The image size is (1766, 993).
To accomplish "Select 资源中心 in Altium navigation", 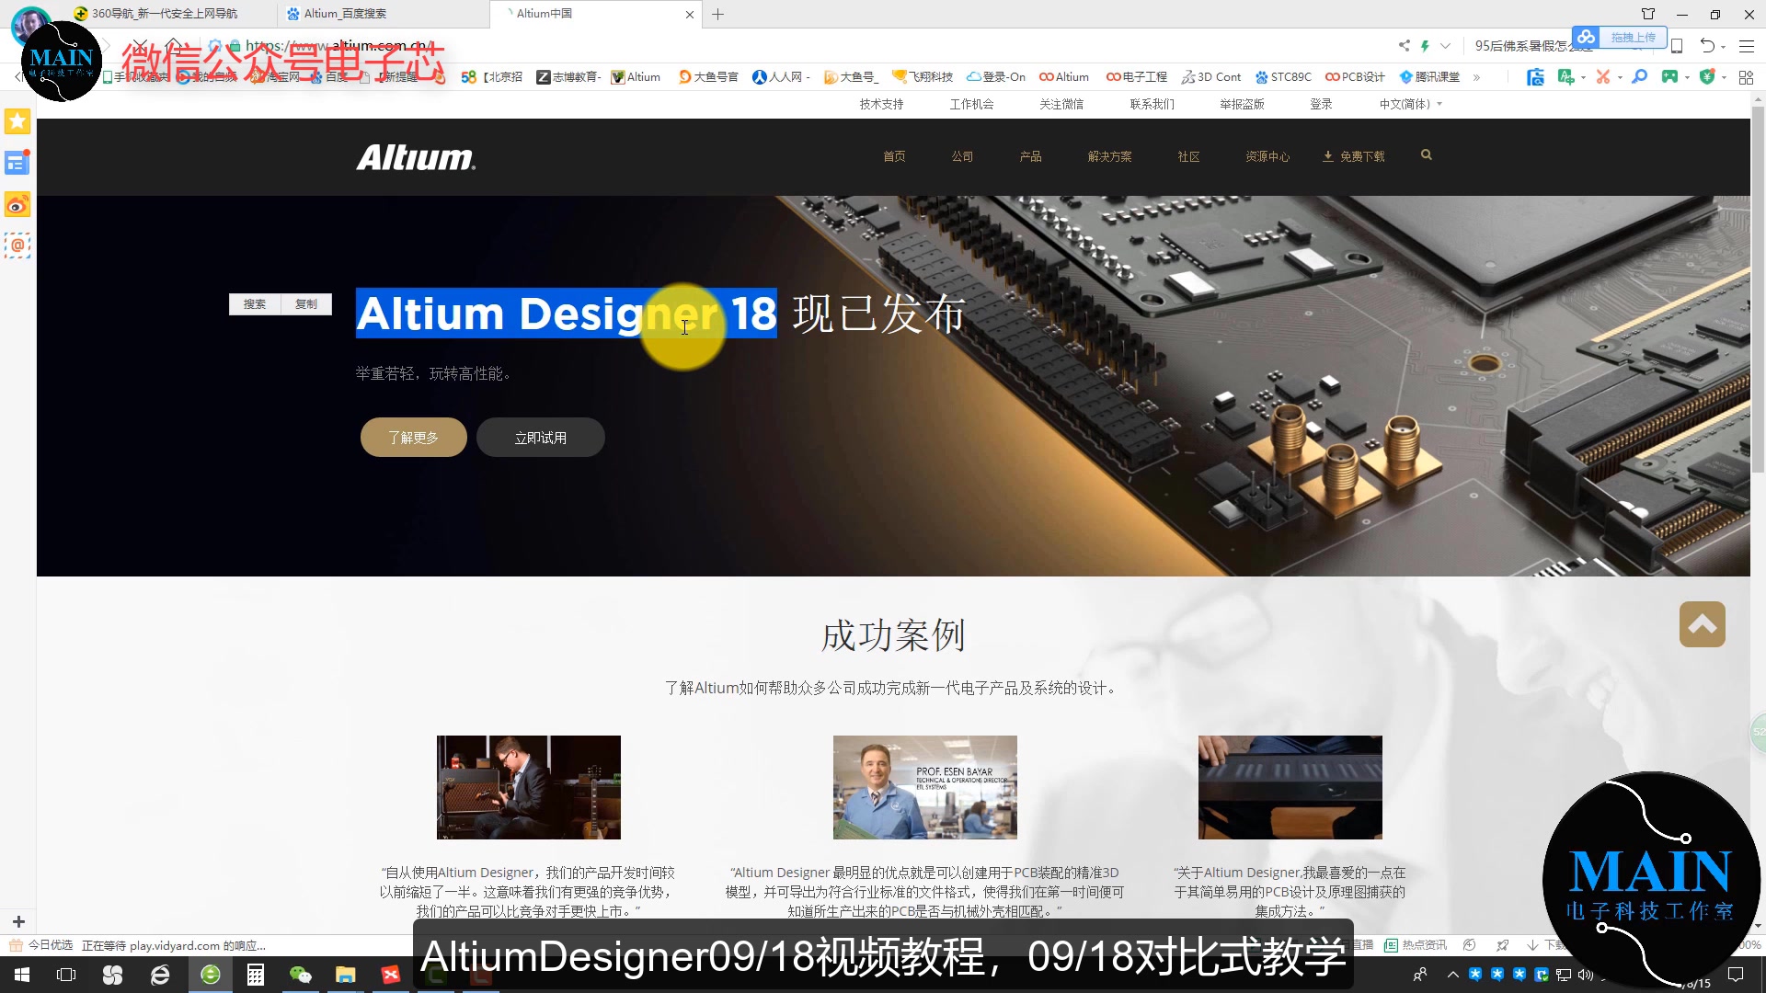I will 1267,156.
